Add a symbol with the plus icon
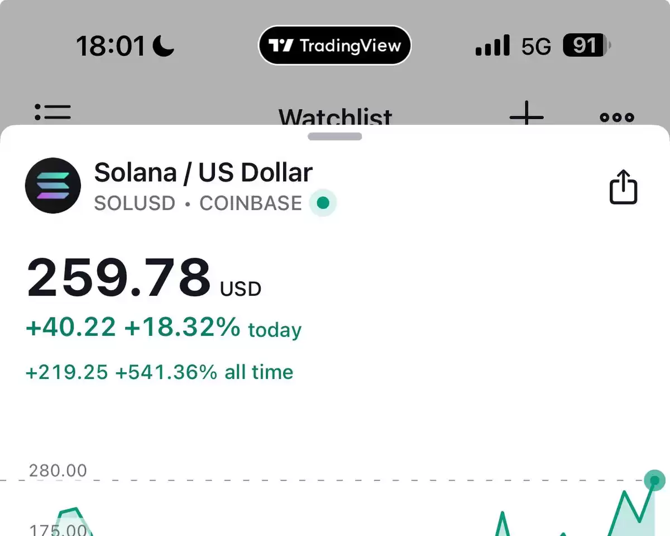The image size is (670, 536). [x=527, y=115]
